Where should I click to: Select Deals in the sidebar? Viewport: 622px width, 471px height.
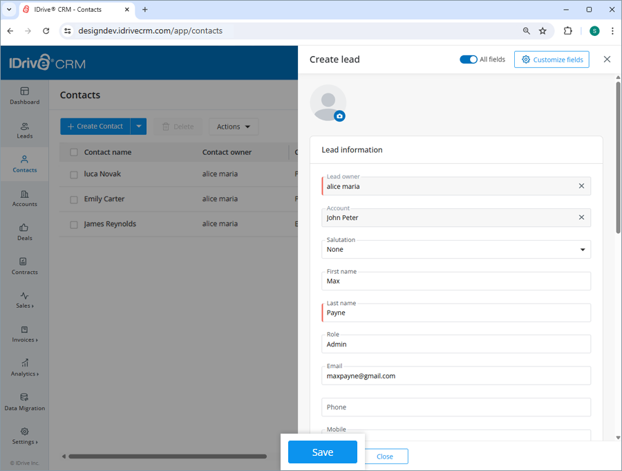(24, 233)
